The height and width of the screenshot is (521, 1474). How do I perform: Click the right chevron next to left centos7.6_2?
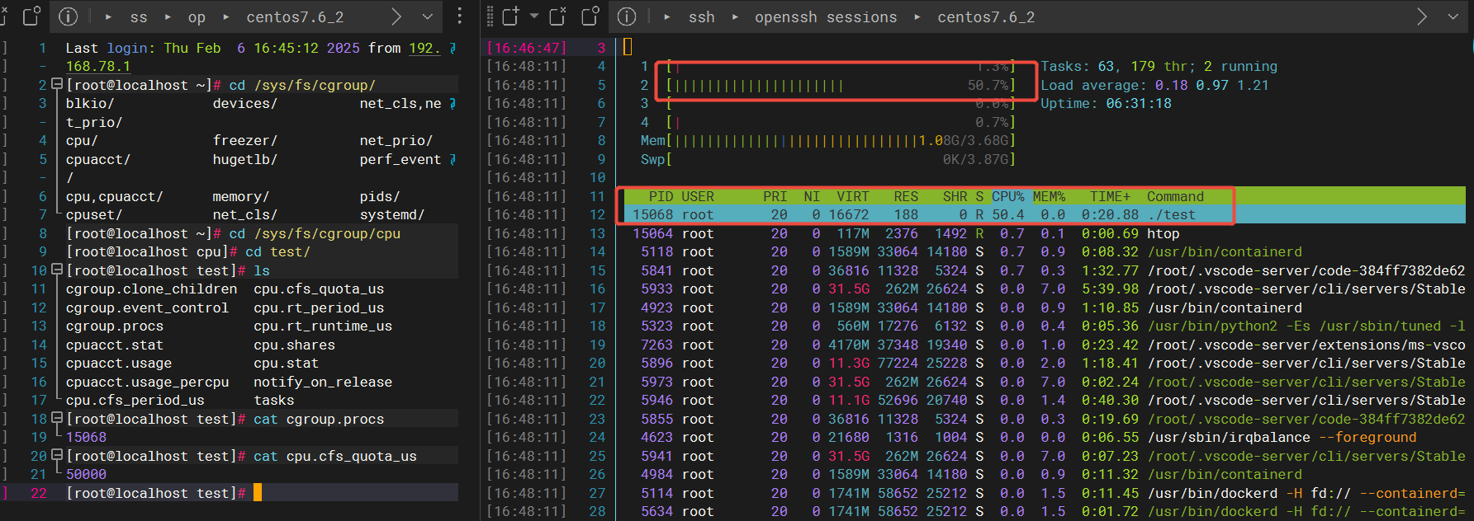point(396,16)
